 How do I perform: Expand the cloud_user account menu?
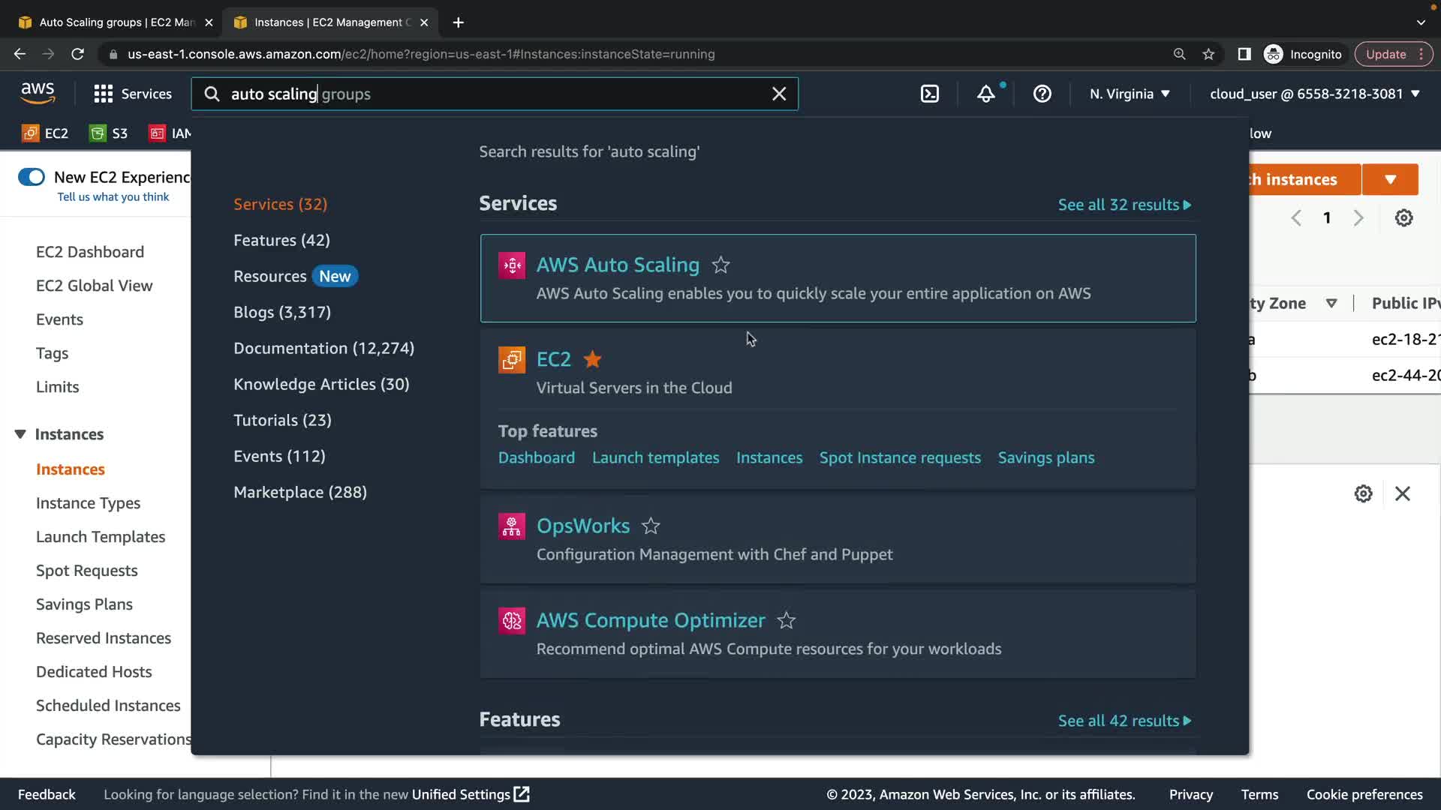coord(1314,94)
